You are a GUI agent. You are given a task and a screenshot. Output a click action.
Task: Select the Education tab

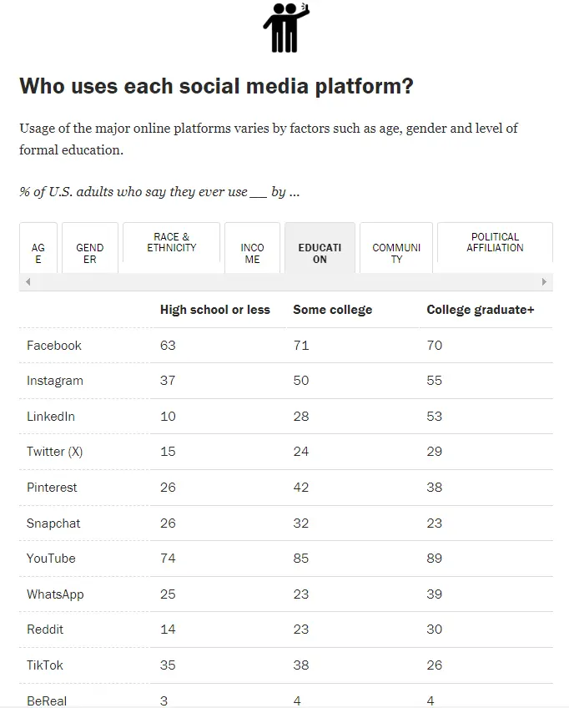tap(320, 253)
